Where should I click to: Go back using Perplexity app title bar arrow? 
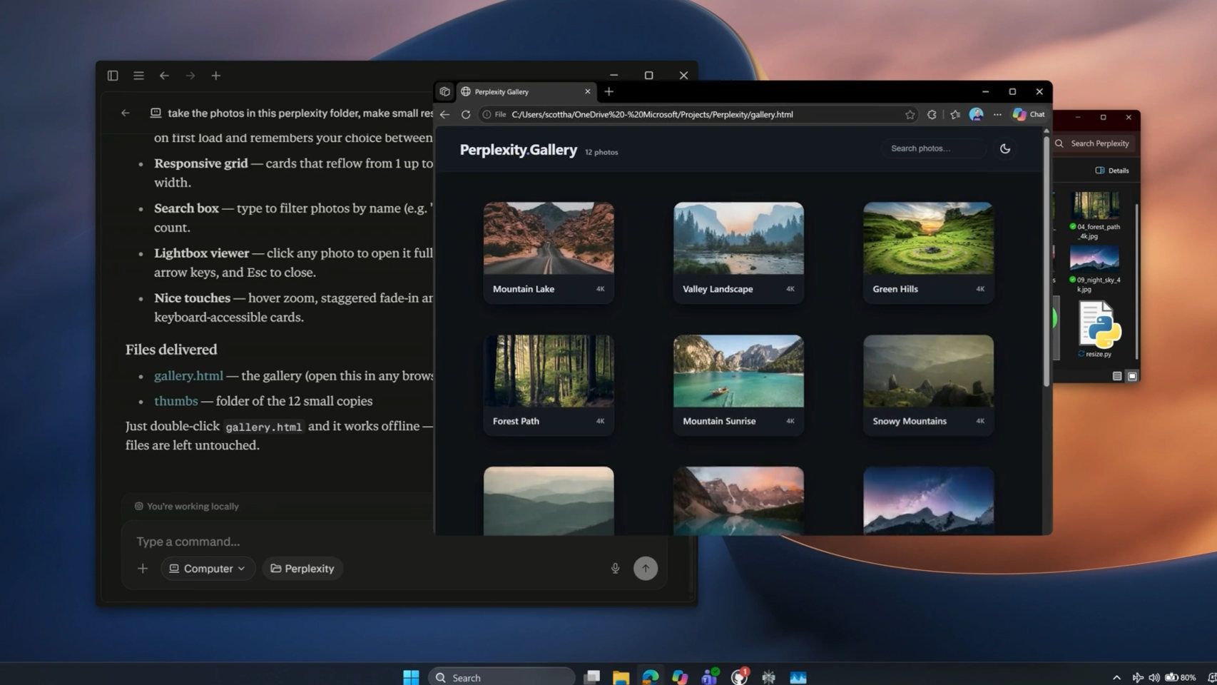(164, 76)
